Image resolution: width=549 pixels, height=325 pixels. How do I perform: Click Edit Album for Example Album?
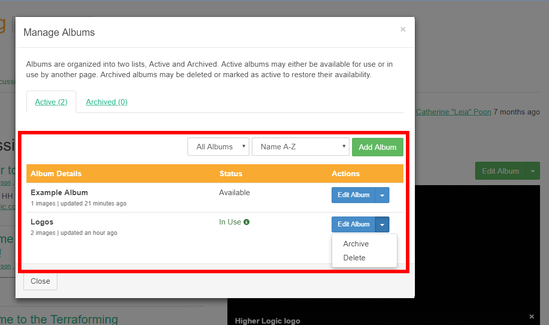pos(354,195)
